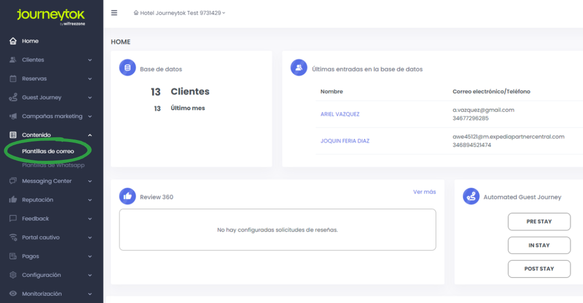Click the Guest Journey route icon
Screen dimensions: 583x303
tap(13, 98)
